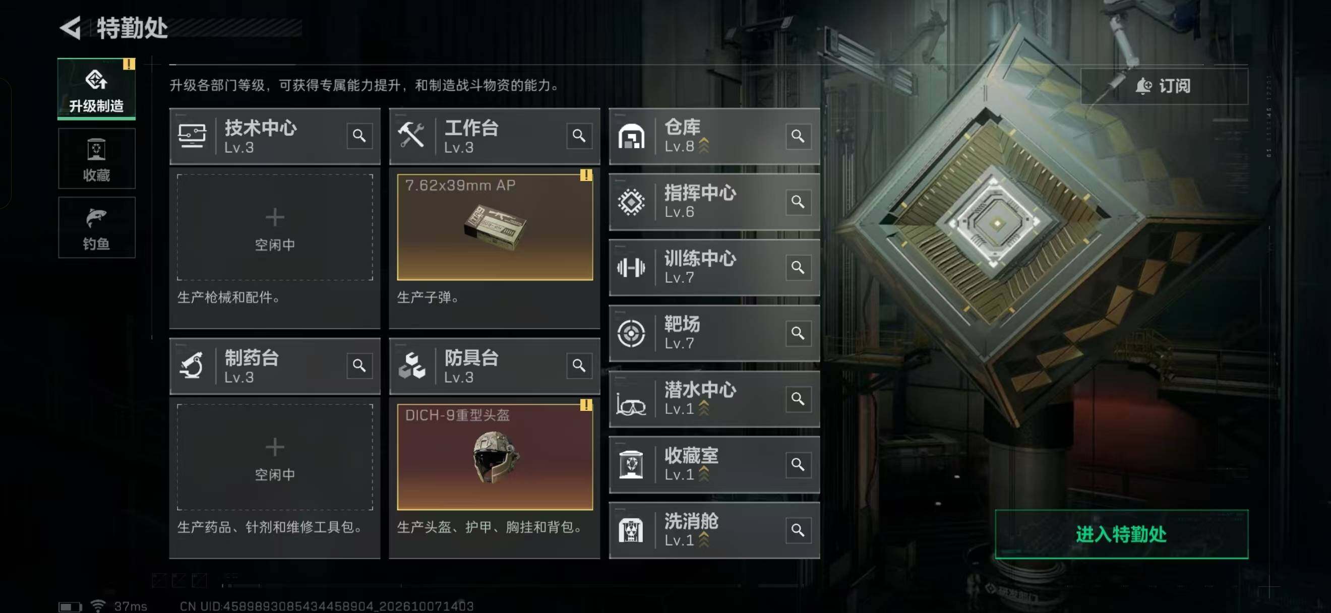Image resolution: width=1331 pixels, height=613 pixels.
Task: Click the 工作台 magnifier details icon
Action: pyautogui.click(x=579, y=136)
